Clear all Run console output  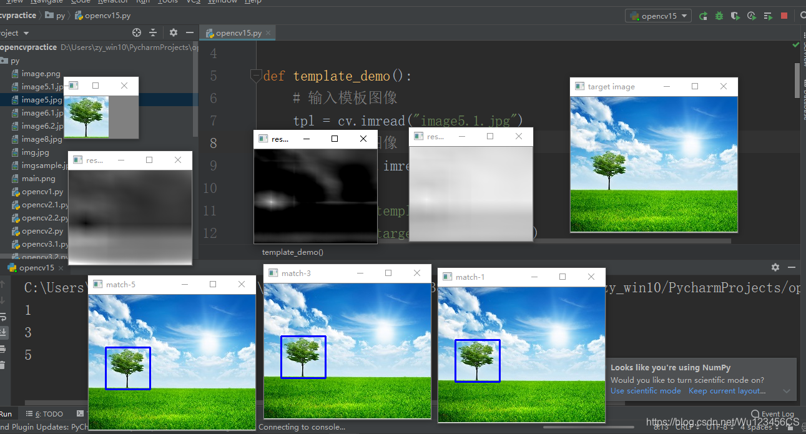(x=2, y=365)
